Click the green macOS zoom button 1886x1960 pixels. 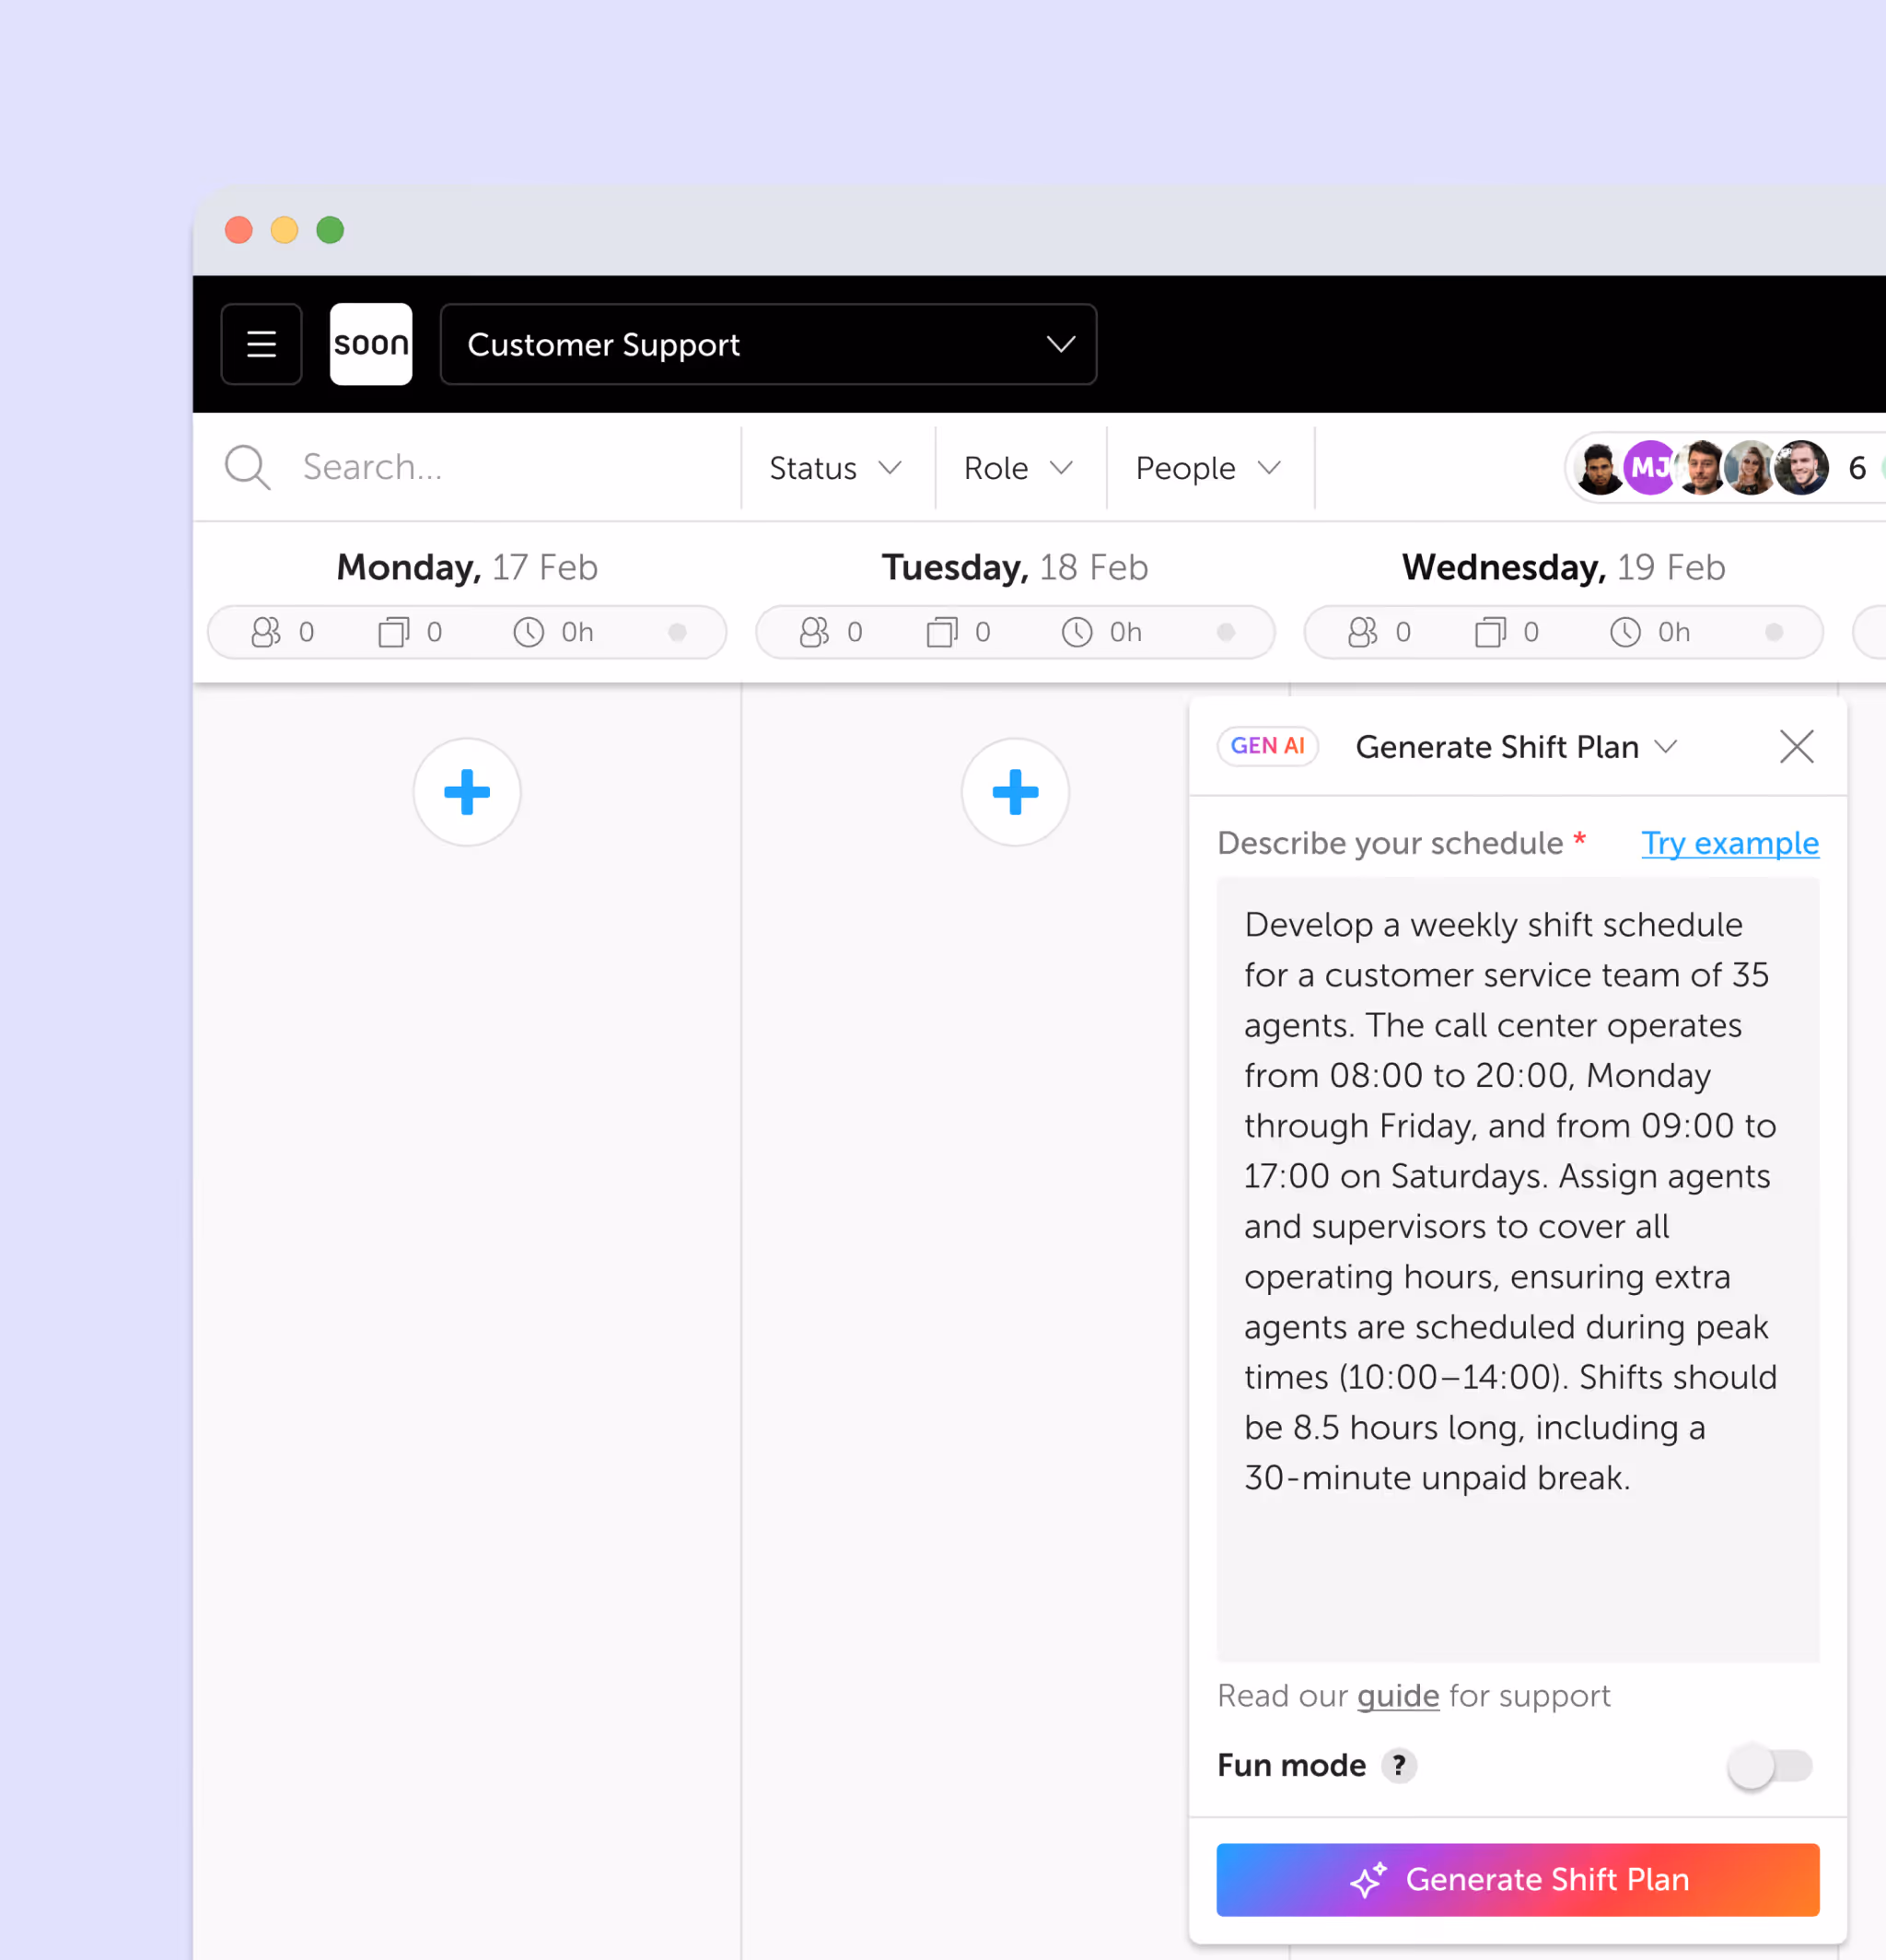[330, 230]
